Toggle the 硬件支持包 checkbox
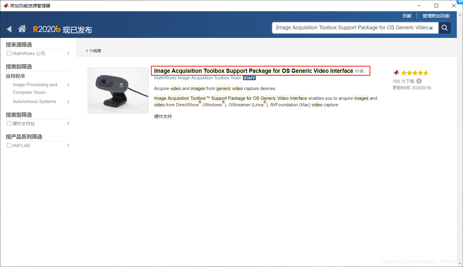Image resolution: width=463 pixels, height=267 pixels. tap(9, 123)
